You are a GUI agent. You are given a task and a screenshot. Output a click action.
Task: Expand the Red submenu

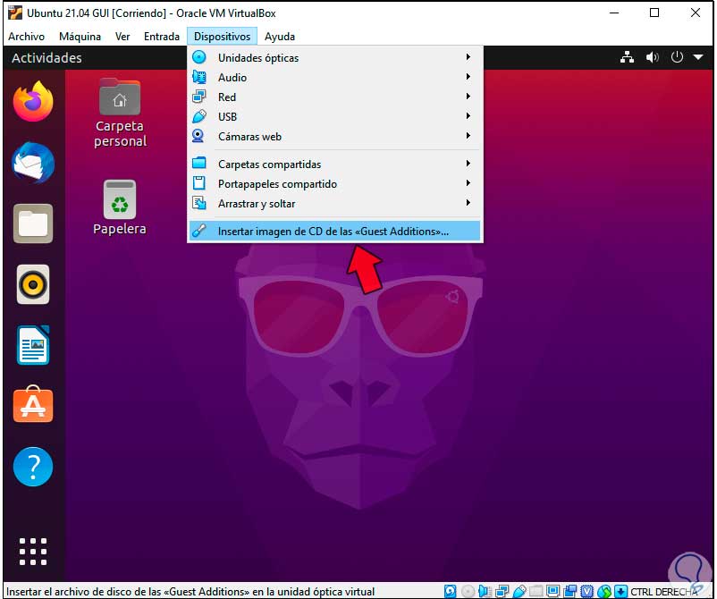(334, 97)
